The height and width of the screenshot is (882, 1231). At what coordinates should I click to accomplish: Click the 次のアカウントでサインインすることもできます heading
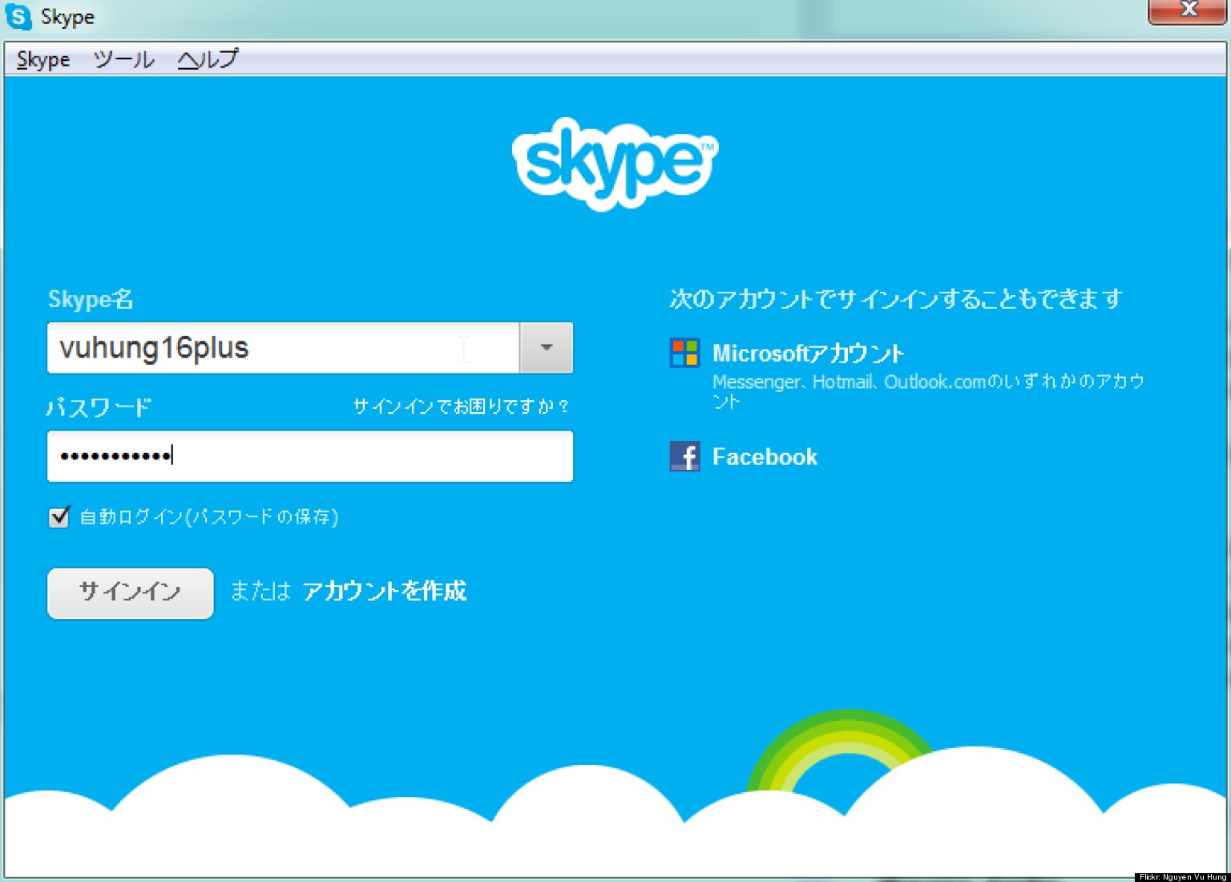[x=896, y=299]
